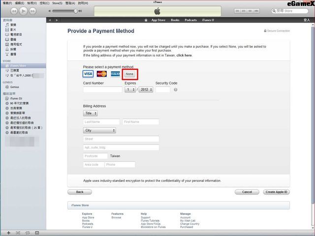Viewport: 315px width, 236px height.
Task: Select VISA payment method
Action: click(x=88, y=74)
